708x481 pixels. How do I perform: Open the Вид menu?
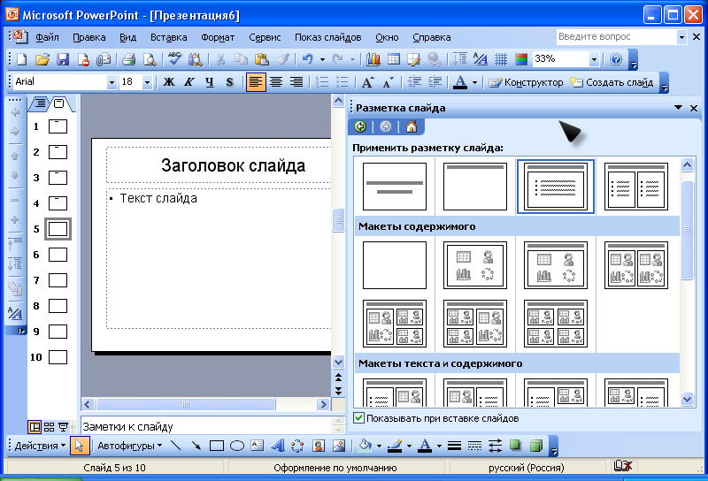click(x=127, y=37)
